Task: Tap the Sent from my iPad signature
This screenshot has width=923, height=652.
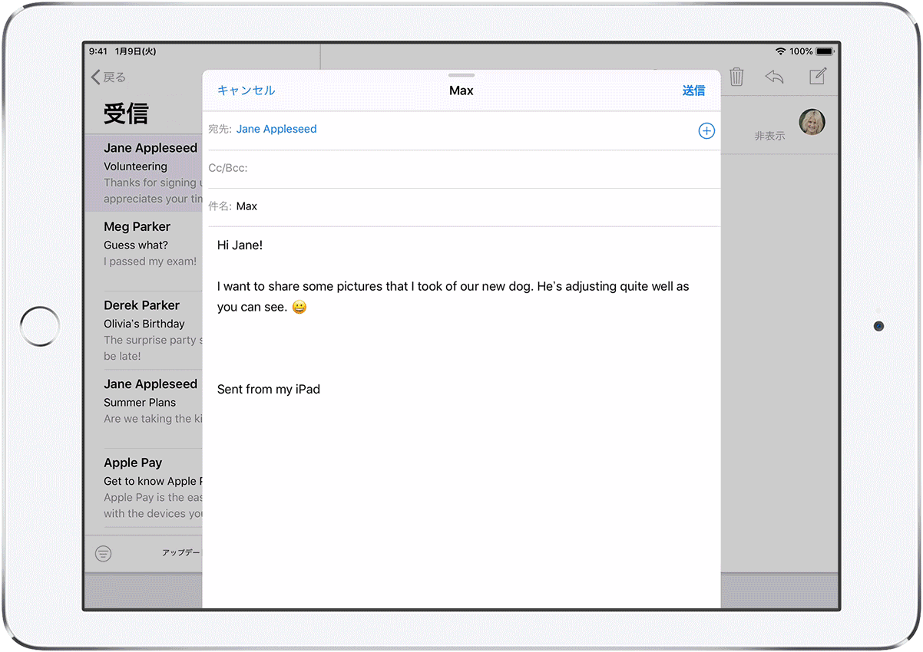Action: [269, 389]
